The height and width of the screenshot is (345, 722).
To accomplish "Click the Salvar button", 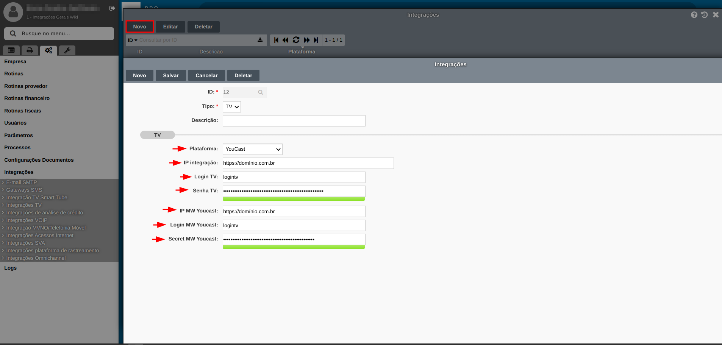I will tap(171, 75).
